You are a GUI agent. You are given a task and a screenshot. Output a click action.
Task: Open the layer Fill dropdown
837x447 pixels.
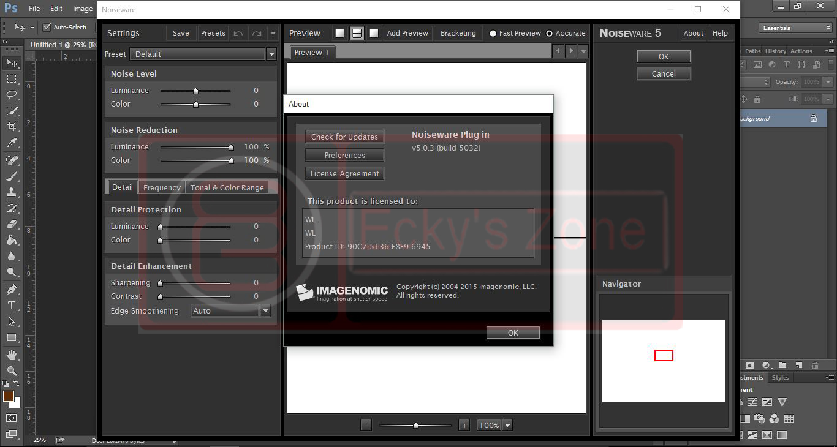coord(828,99)
